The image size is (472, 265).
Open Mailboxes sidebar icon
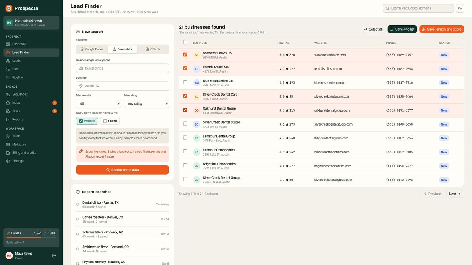[8, 144]
